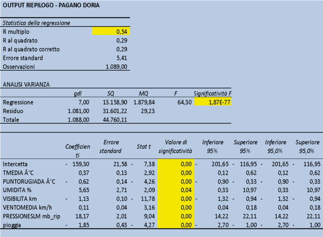
Task: Click the Totale SQ value 44.760,11
Action: pyautogui.click(x=115, y=120)
